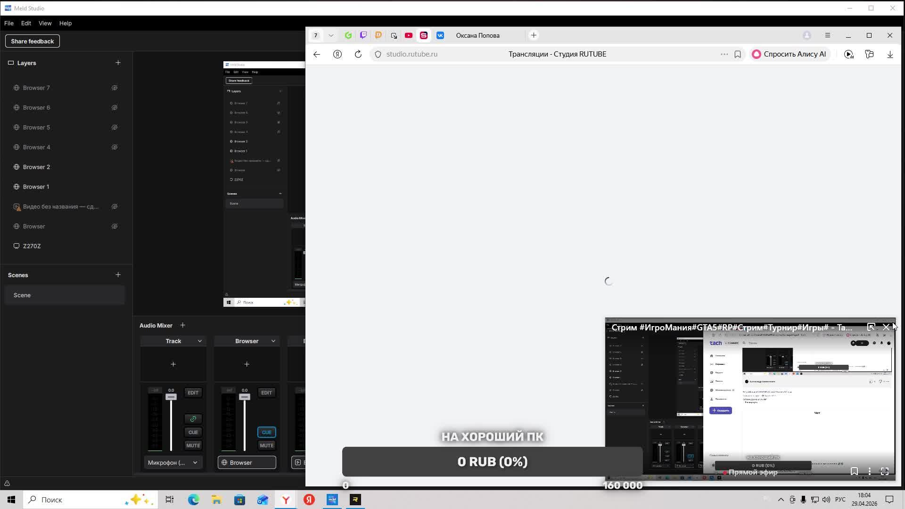Add new Audio Mixer track
Screen dimensions: 905x509
point(182,325)
